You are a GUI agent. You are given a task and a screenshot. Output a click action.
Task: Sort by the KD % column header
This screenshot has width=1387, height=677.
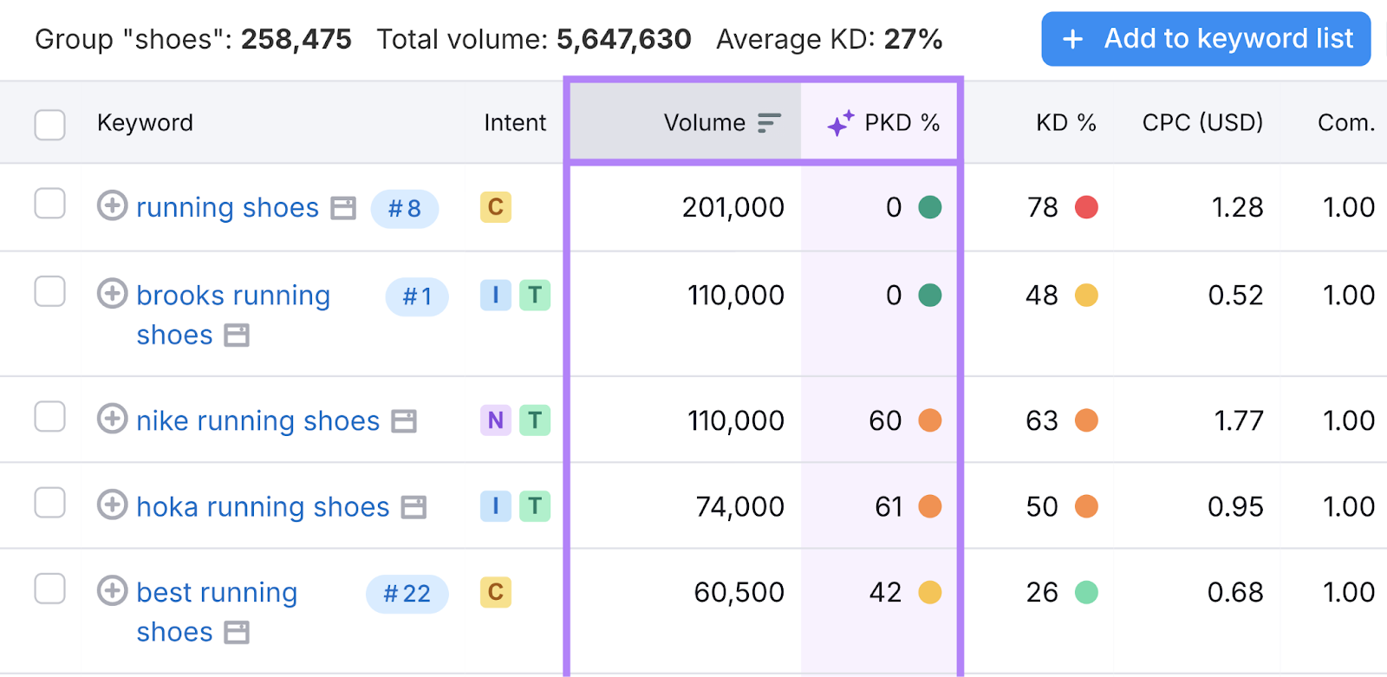(1066, 123)
